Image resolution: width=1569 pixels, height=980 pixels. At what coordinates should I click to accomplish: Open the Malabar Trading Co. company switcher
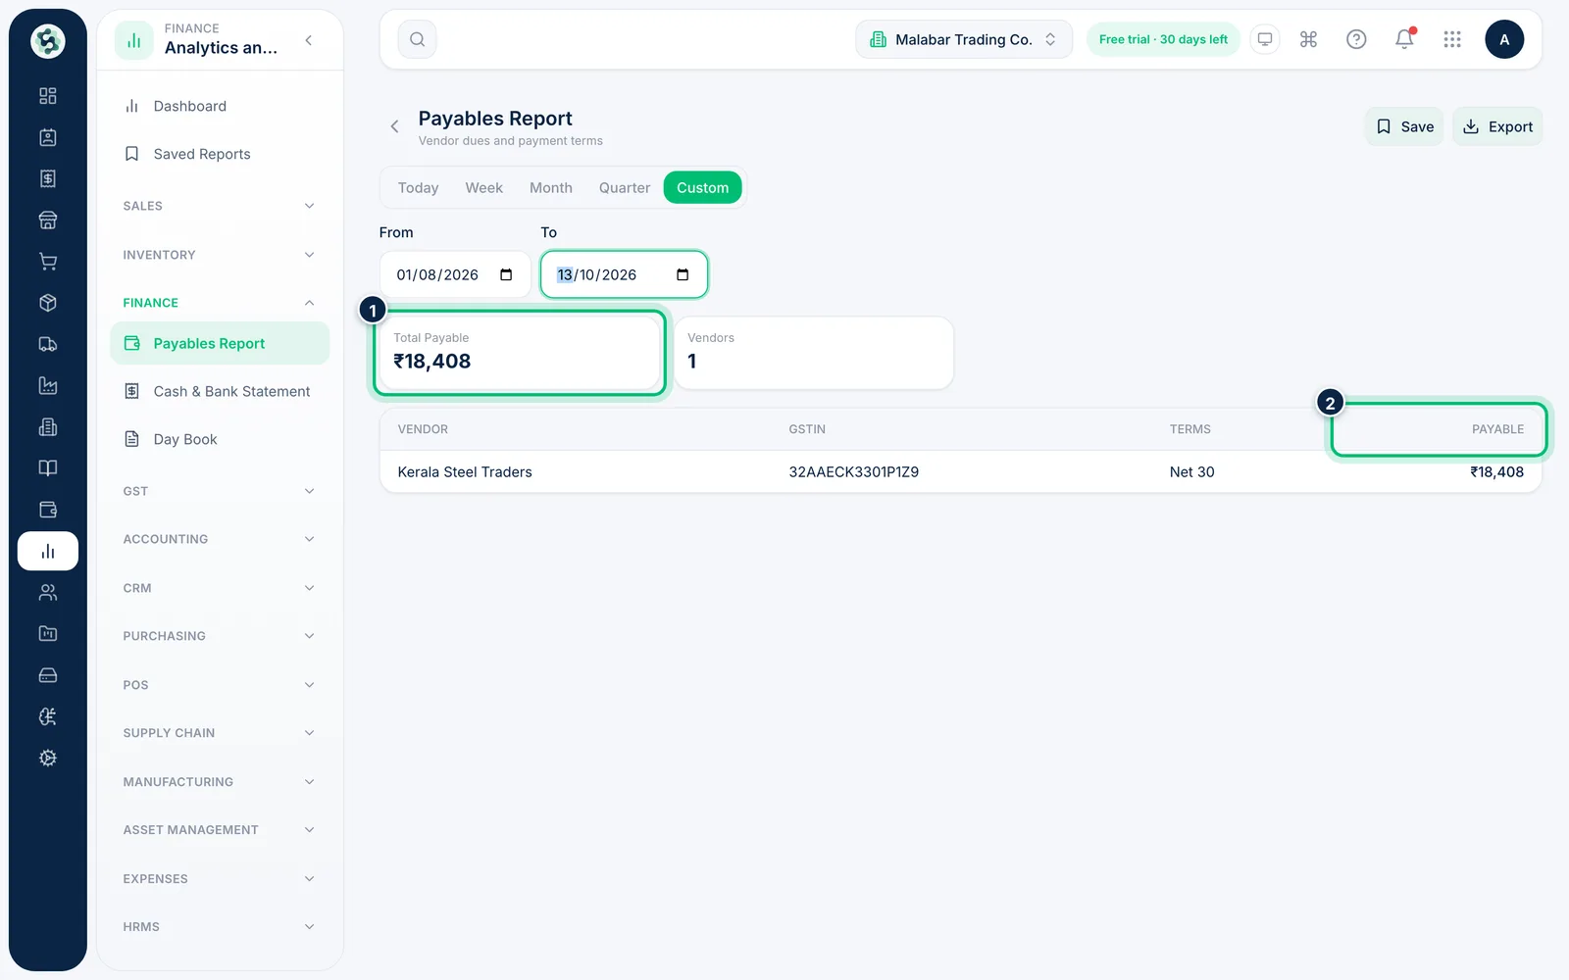click(964, 39)
